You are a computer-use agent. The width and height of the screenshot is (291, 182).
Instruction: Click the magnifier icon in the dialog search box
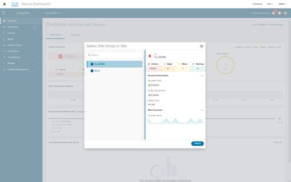89,55
